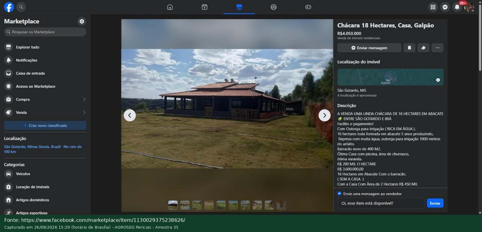The width and height of the screenshot is (482, 232).
Task: Click the message input 'Oi, esse item está disponível?'
Action: pos(381,203)
